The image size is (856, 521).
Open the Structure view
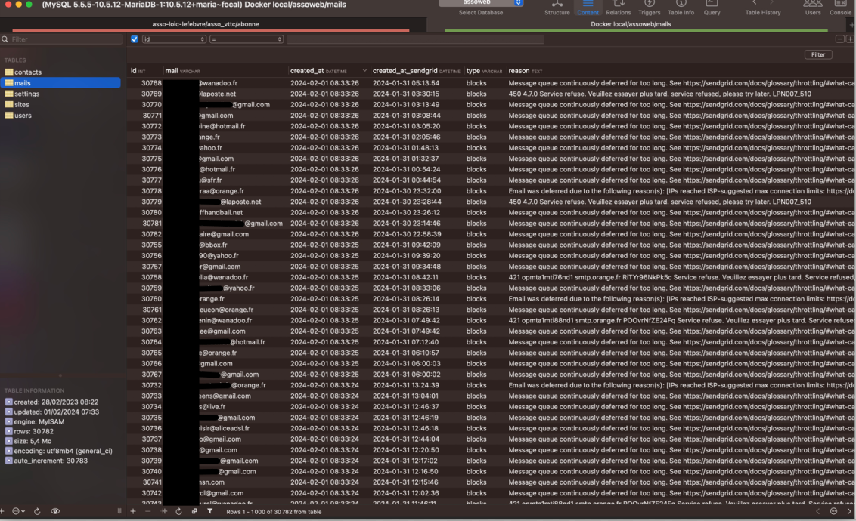coord(557,8)
